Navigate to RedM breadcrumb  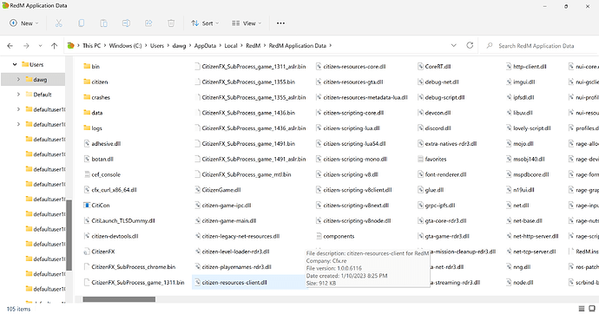coord(253,46)
